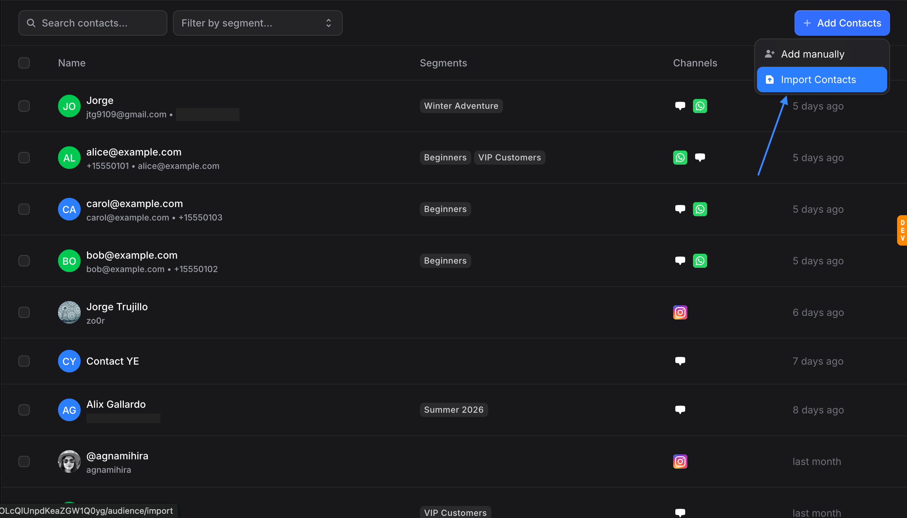Screen dimensions: 907x518
Task: Open the Filter by segment dropdown
Action: click(258, 23)
